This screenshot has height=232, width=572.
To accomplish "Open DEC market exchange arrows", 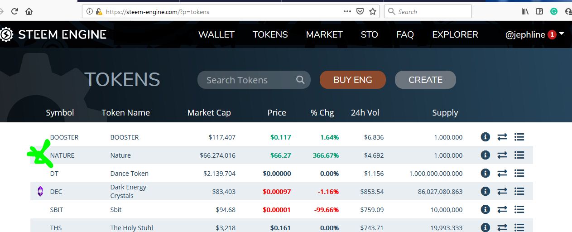I will point(502,191).
